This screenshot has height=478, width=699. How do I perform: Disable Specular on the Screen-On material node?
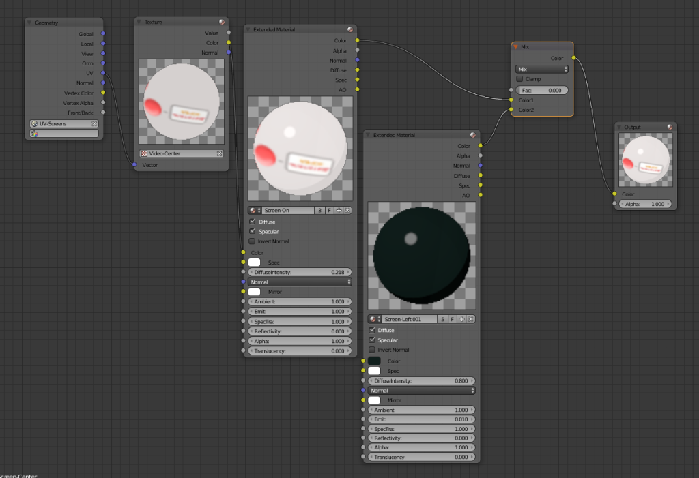tap(252, 231)
